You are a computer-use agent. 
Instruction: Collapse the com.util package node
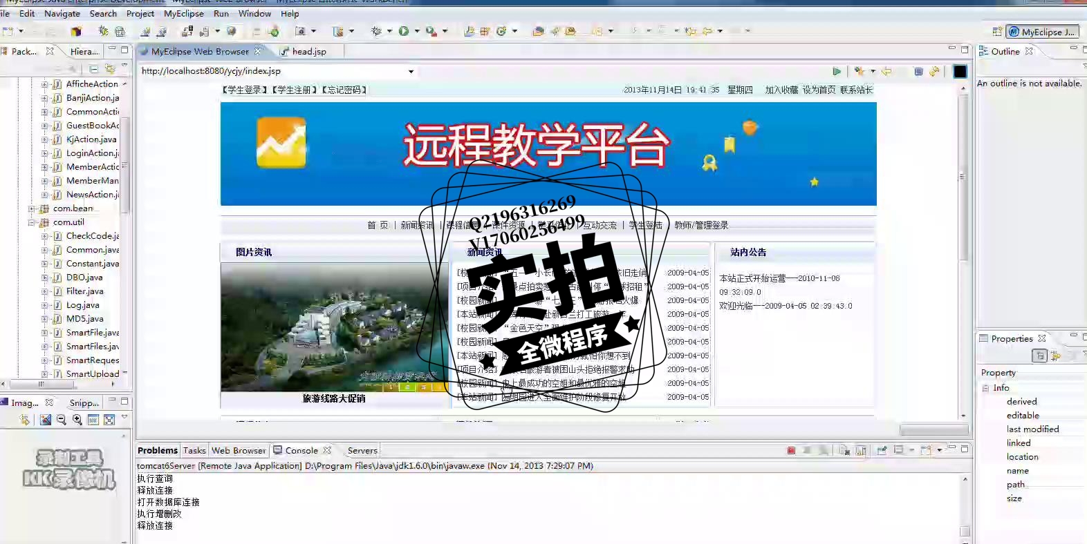coord(31,222)
